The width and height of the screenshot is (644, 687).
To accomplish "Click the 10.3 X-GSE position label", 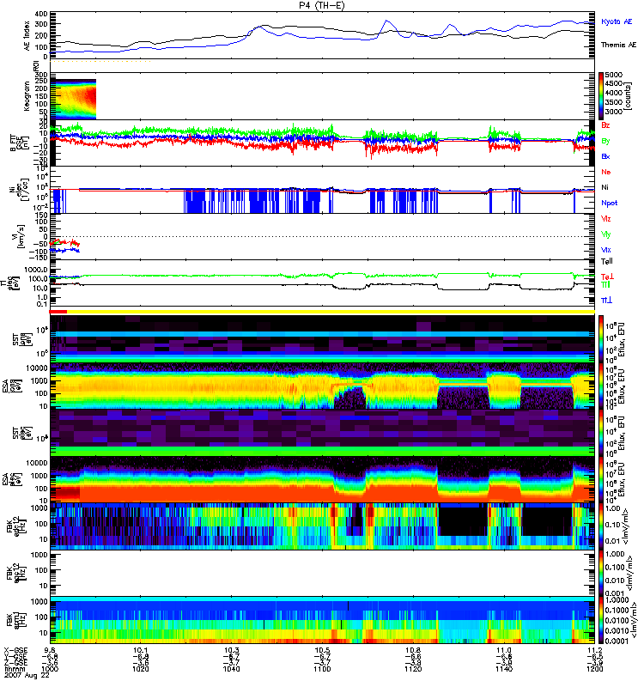I will click(x=231, y=650).
